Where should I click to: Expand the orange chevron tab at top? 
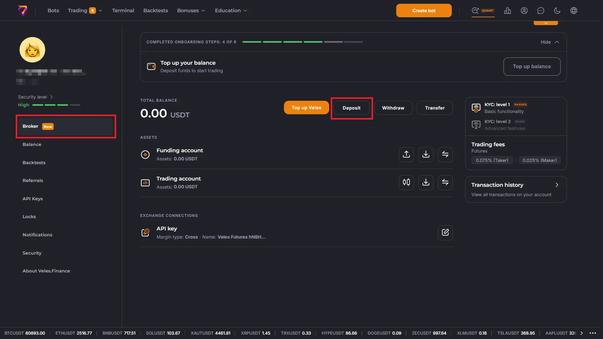(546, 23)
